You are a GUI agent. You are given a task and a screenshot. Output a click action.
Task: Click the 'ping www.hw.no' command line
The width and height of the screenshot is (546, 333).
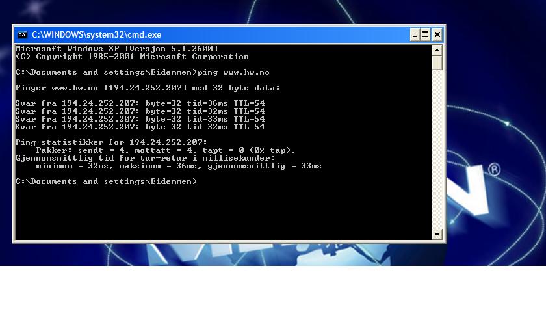[142, 72]
